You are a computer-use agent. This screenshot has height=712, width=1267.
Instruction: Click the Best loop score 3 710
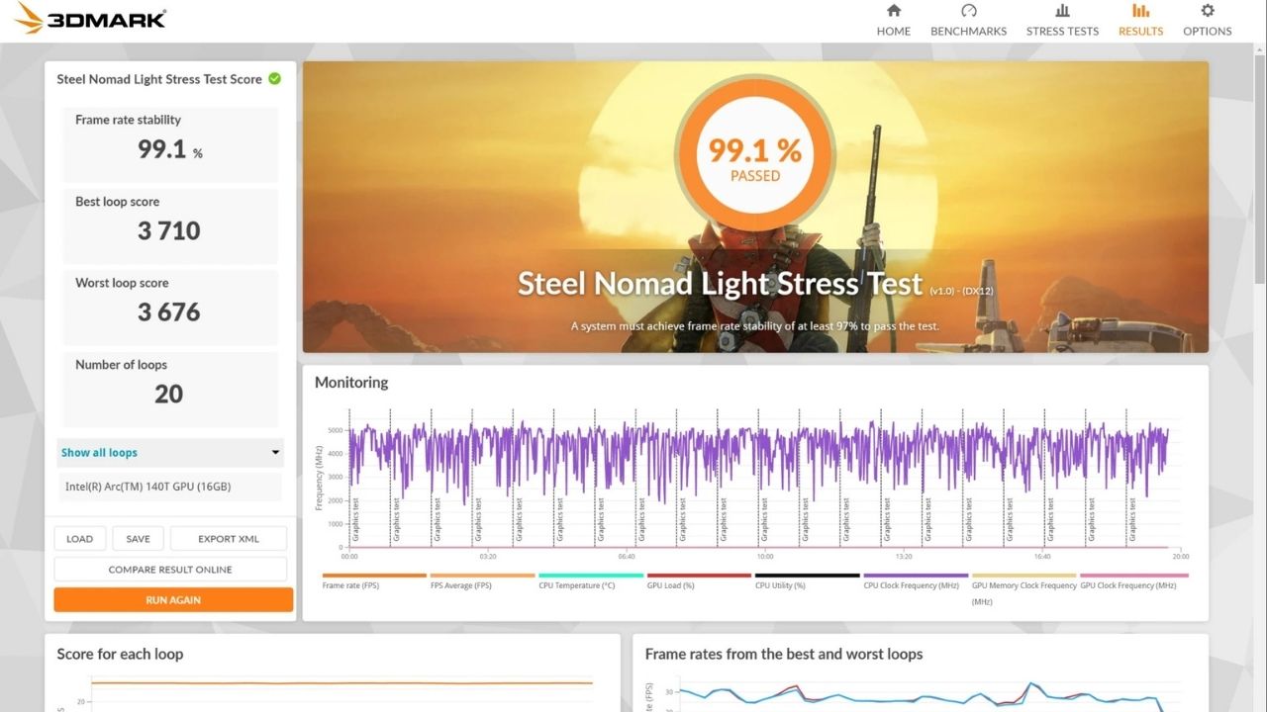[169, 230]
